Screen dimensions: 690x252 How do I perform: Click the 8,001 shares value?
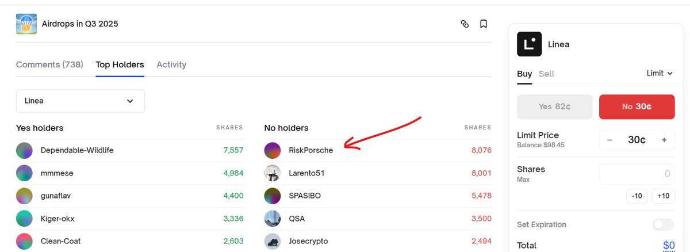(x=481, y=173)
